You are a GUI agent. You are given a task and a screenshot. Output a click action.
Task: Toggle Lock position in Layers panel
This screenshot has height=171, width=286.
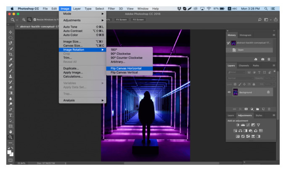tap(244, 84)
